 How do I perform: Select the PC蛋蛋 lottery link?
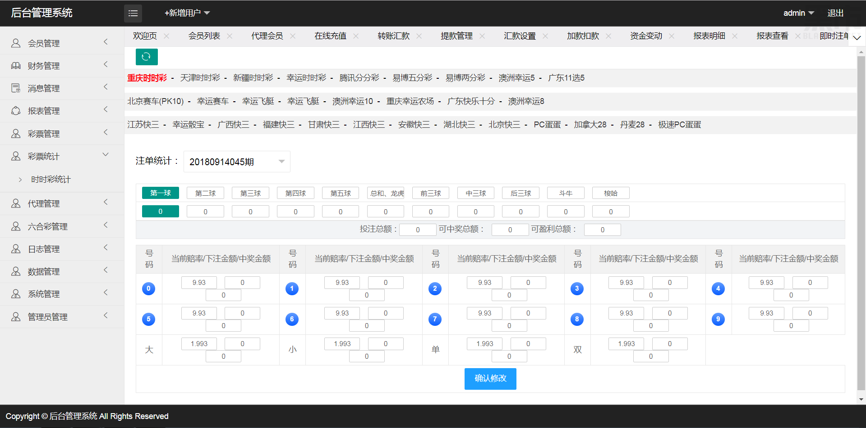click(547, 125)
